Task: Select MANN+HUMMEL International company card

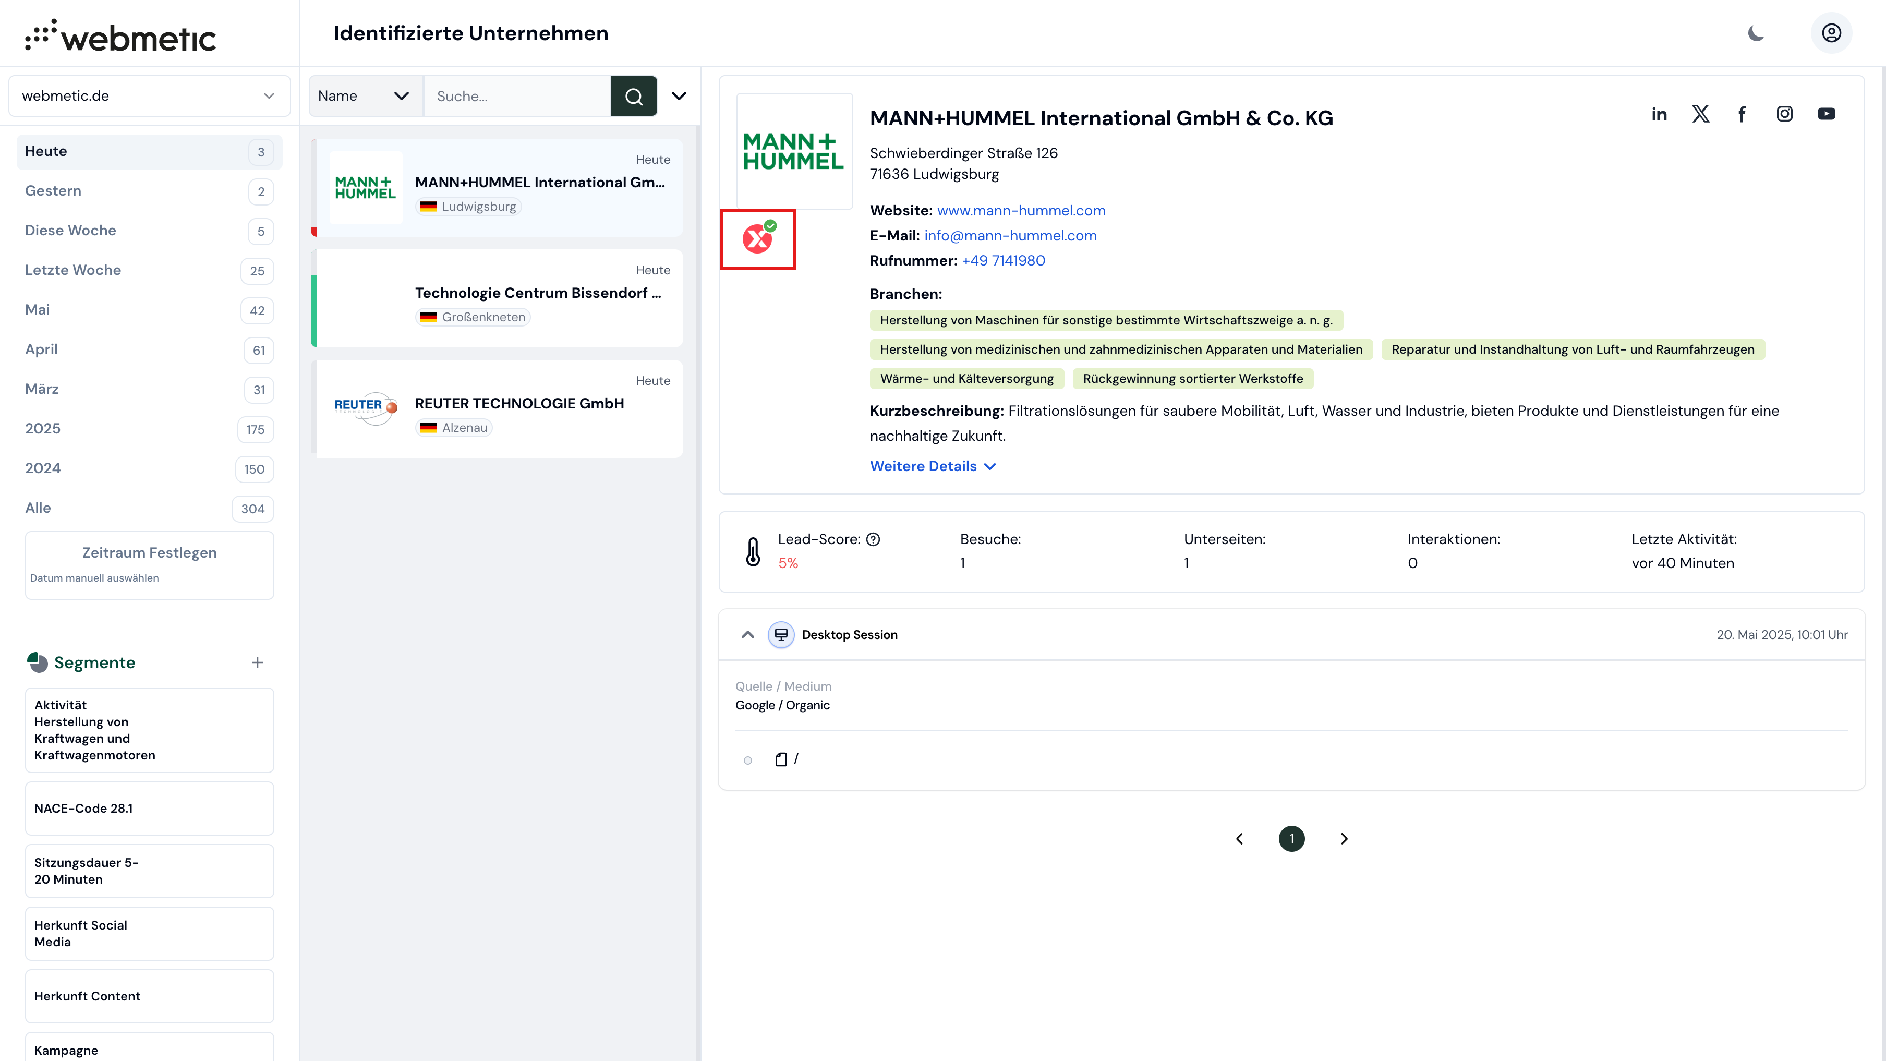Action: click(497, 187)
